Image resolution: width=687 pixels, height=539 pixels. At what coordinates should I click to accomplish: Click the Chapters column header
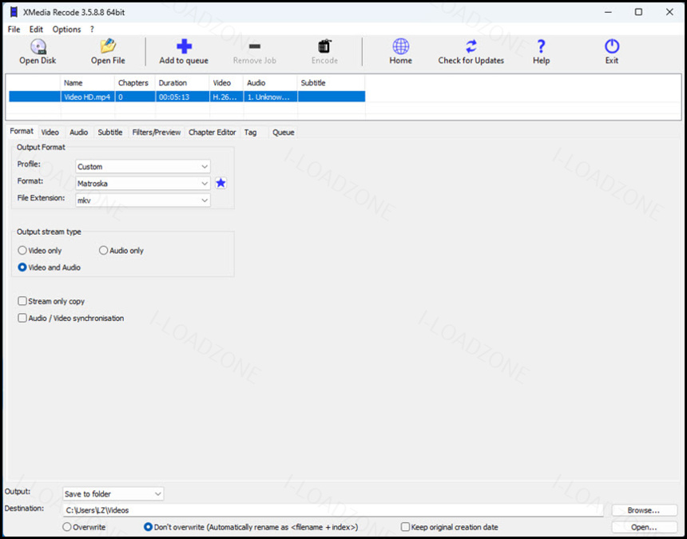click(x=135, y=83)
